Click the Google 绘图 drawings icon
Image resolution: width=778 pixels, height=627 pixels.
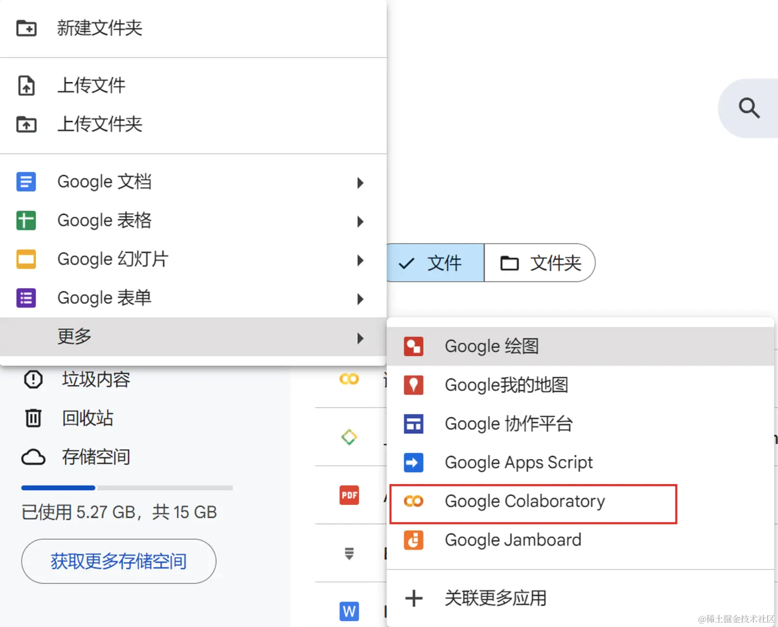click(413, 346)
